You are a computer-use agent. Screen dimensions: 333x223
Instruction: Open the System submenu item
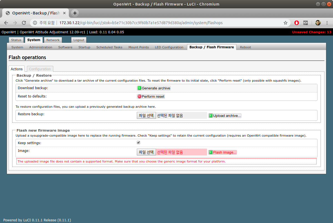tap(17, 47)
